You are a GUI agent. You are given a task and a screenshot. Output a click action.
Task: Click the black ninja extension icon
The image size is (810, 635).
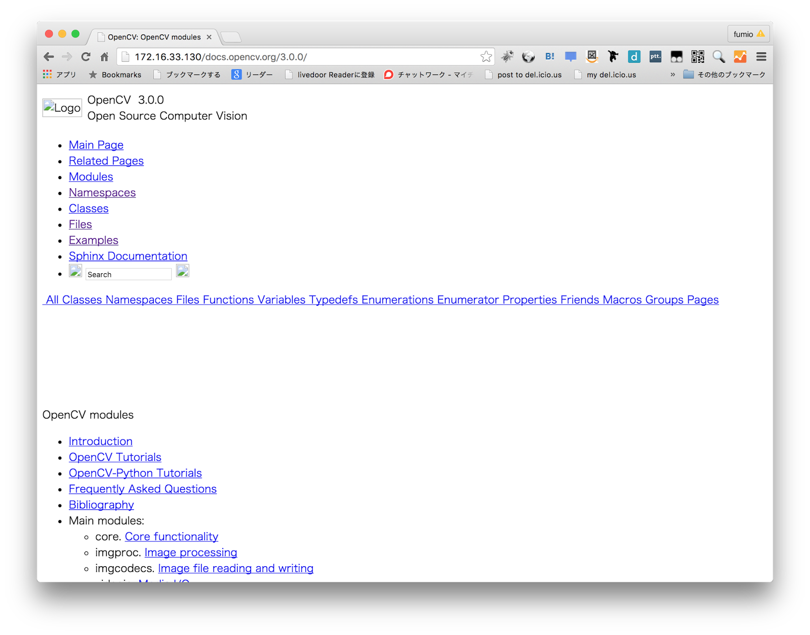pyautogui.click(x=613, y=57)
